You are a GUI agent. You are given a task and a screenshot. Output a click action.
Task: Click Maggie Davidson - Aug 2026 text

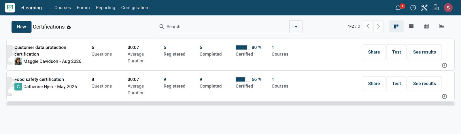(52, 61)
